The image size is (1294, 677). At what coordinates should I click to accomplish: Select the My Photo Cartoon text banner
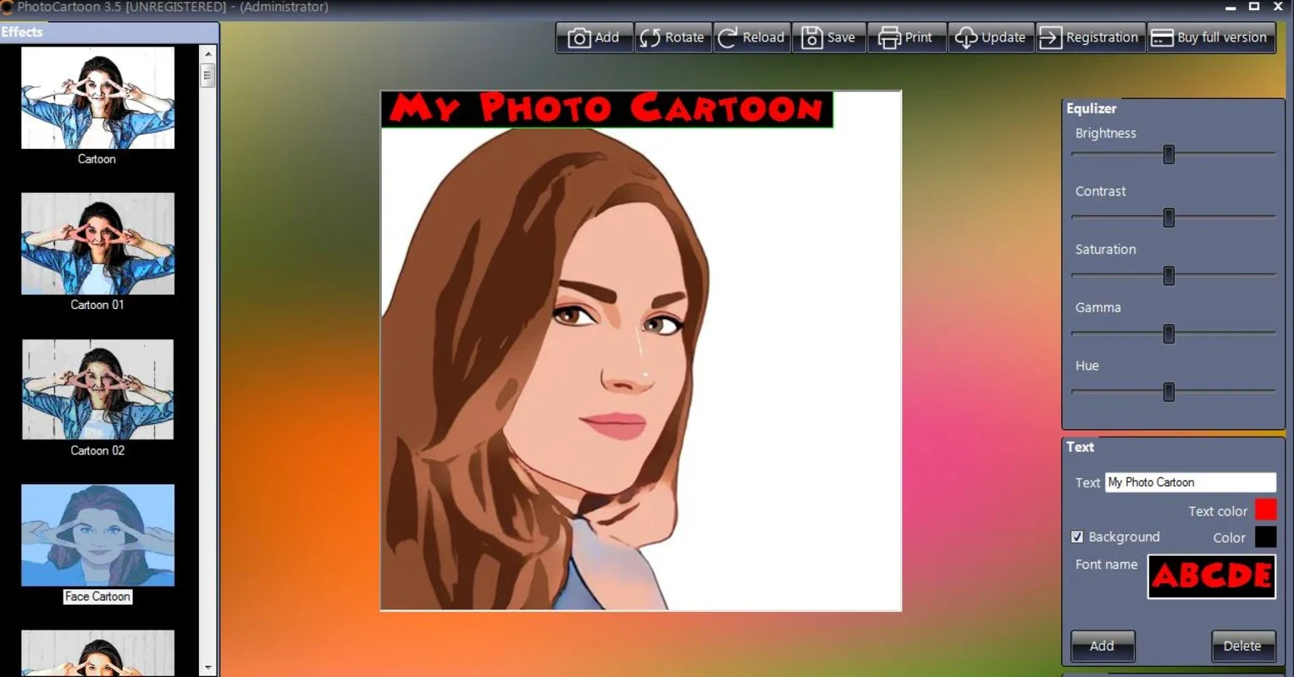(x=607, y=109)
